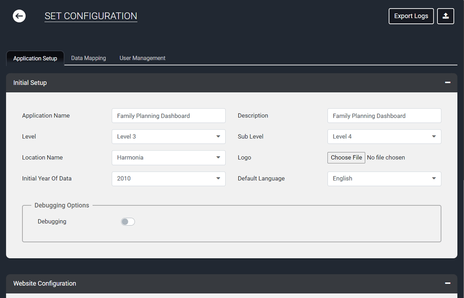The image size is (464, 298).
Task: Click the Initial Setup header text
Action: (30, 83)
